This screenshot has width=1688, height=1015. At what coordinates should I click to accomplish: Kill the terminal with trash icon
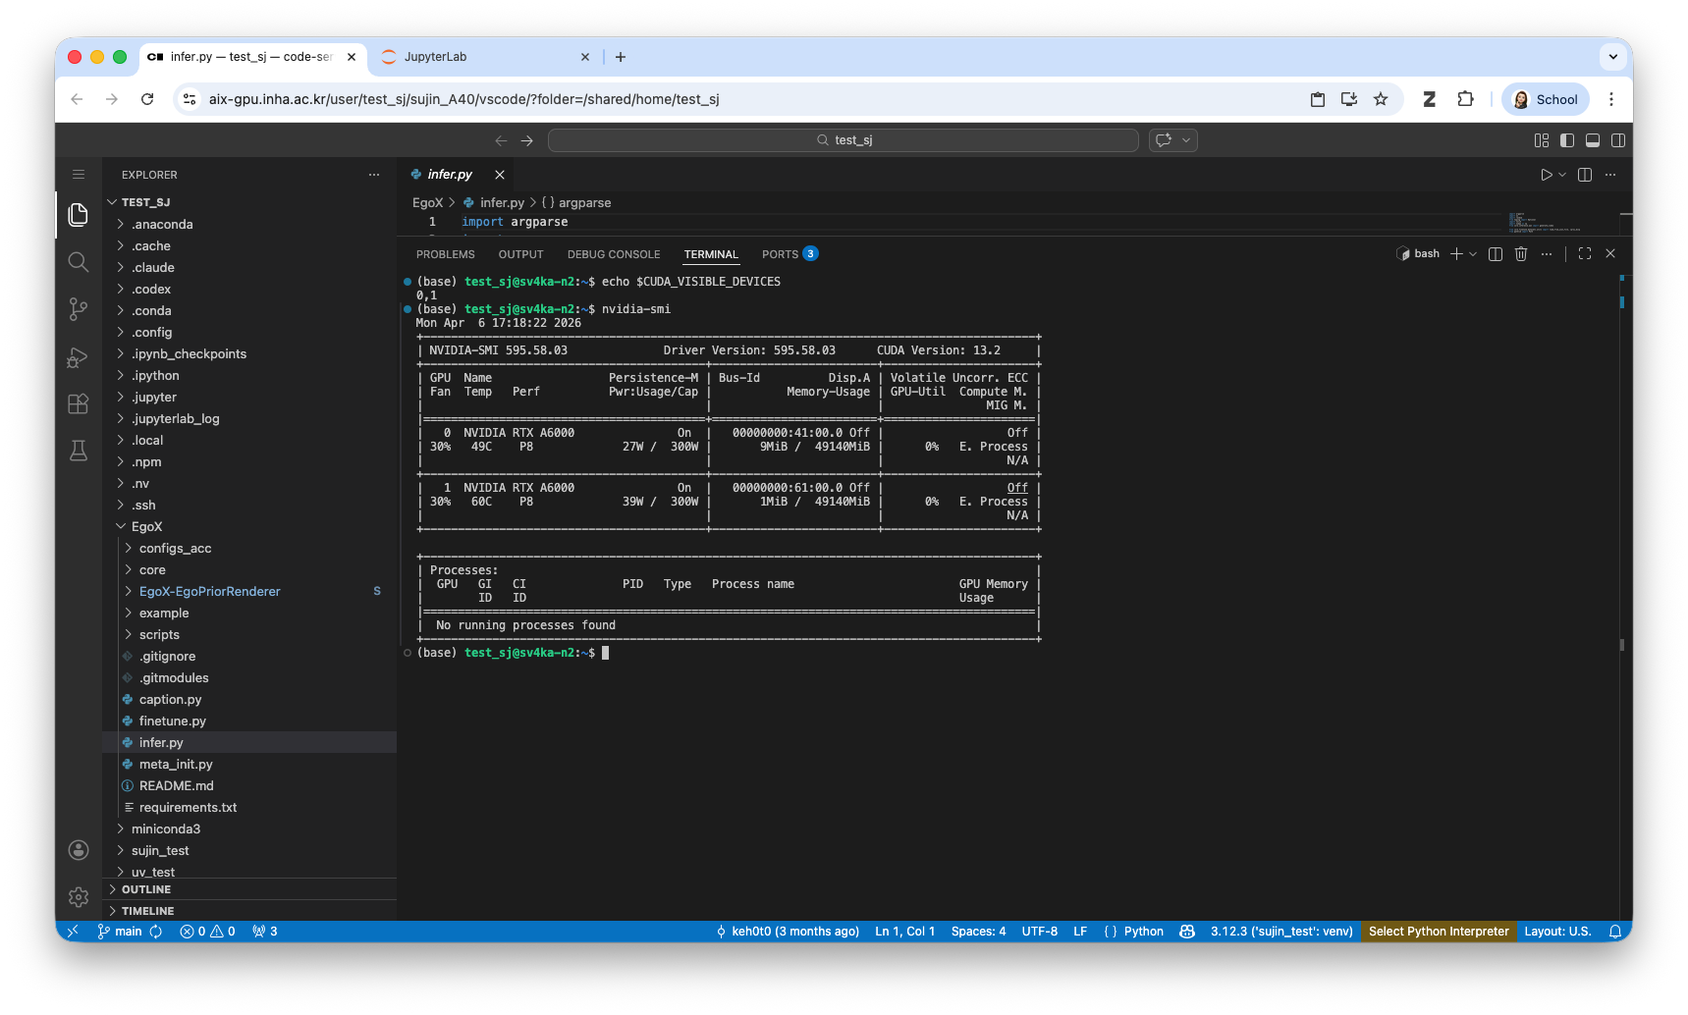coord(1521,253)
